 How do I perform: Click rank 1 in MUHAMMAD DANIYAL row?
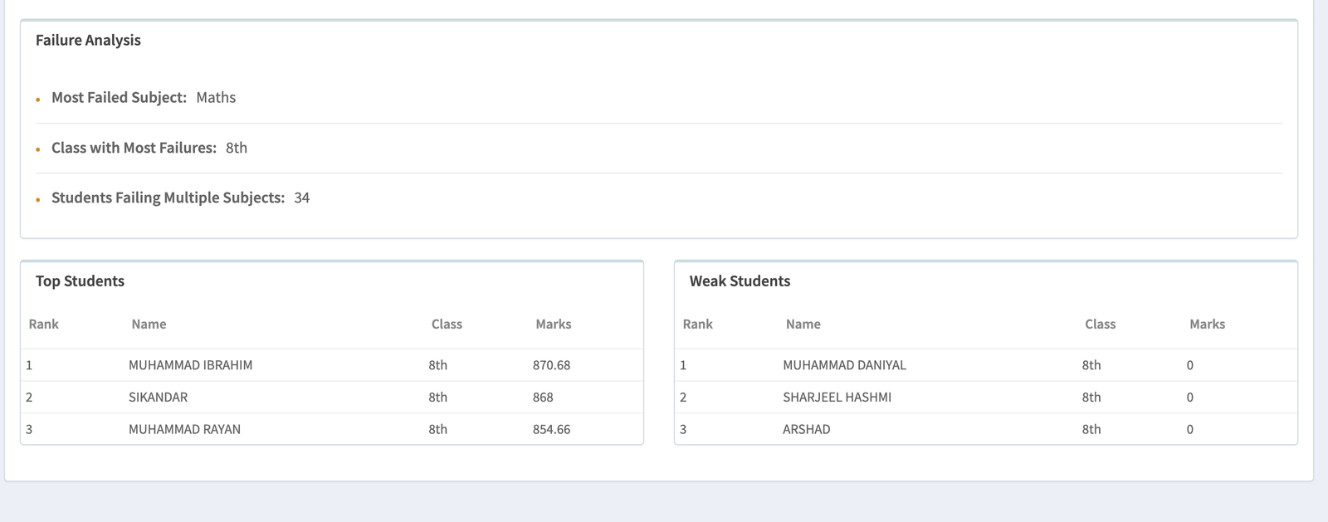[683, 365]
